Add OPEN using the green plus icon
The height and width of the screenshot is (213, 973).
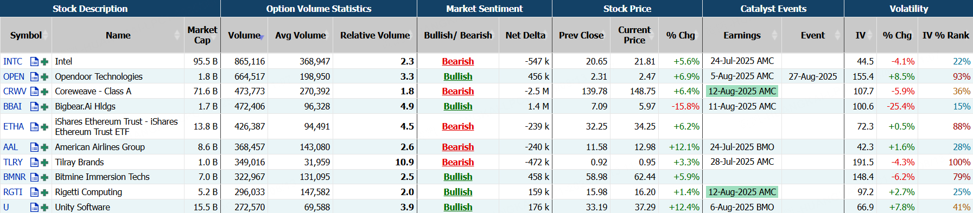point(44,77)
